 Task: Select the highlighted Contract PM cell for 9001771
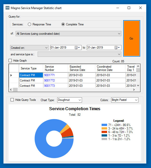click(x=31, y=75)
